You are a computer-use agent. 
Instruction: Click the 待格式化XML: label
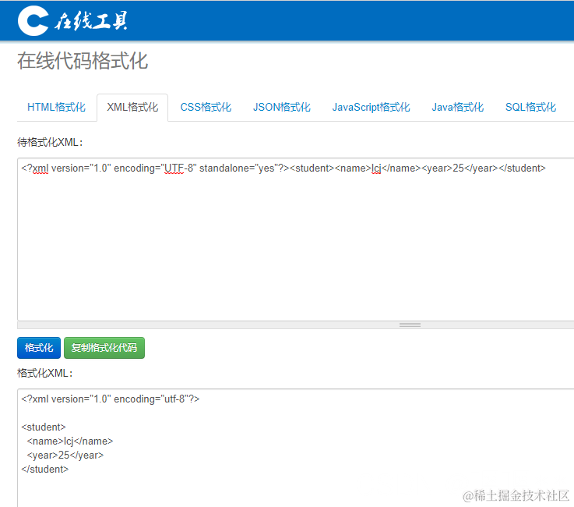click(50, 142)
